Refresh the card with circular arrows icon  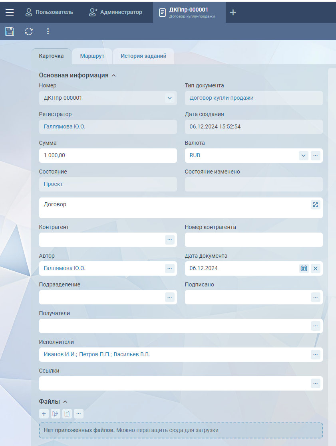click(x=29, y=32)
